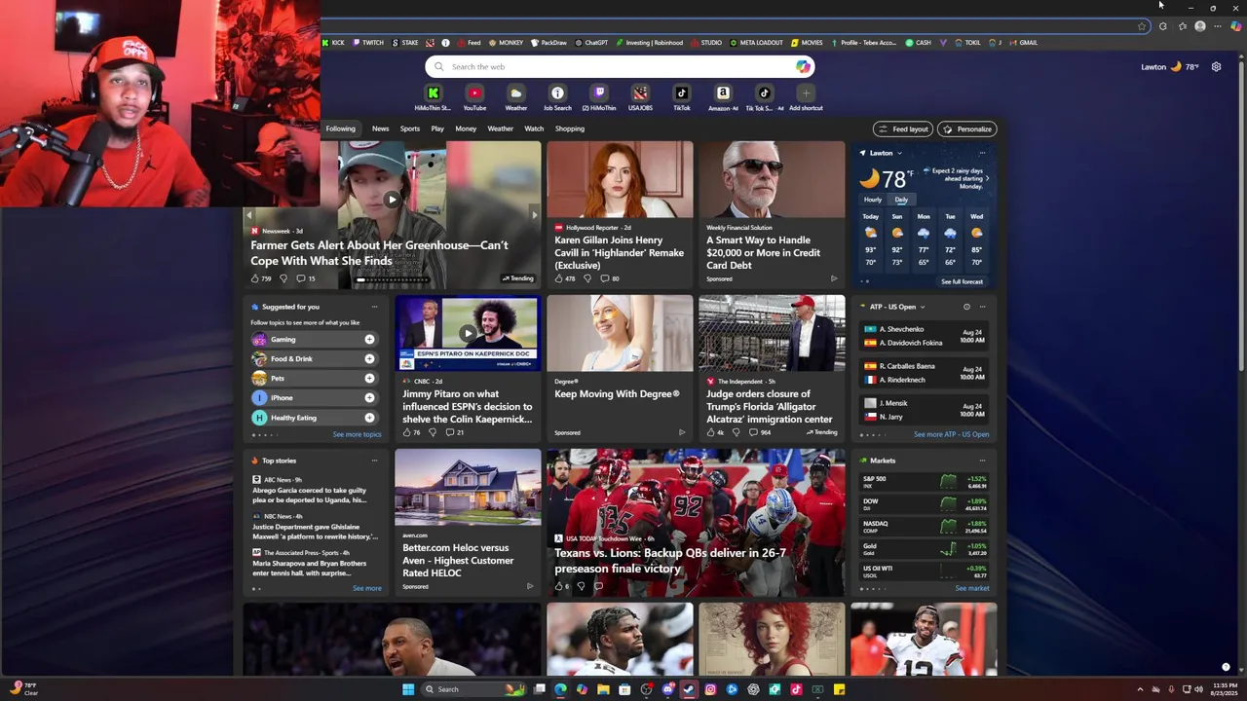
Task: Open the TWITCH bookmark
Action: coord(368,43)
